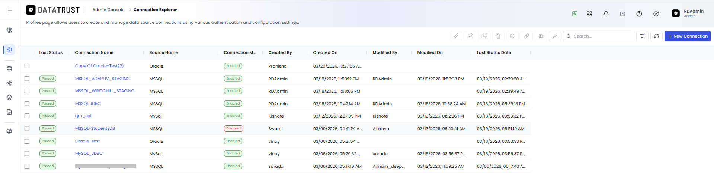
Task: Click the Search input field
Action: pyautogui.click(x=598, y=36)
